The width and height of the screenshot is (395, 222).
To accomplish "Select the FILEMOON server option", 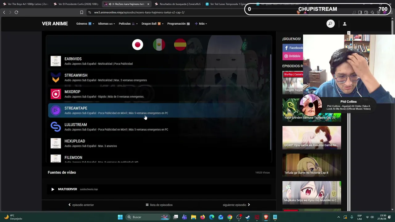I will click(x=159, y=158).
